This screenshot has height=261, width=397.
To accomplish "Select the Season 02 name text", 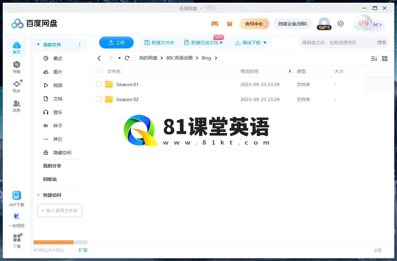I will coord(128,99).
